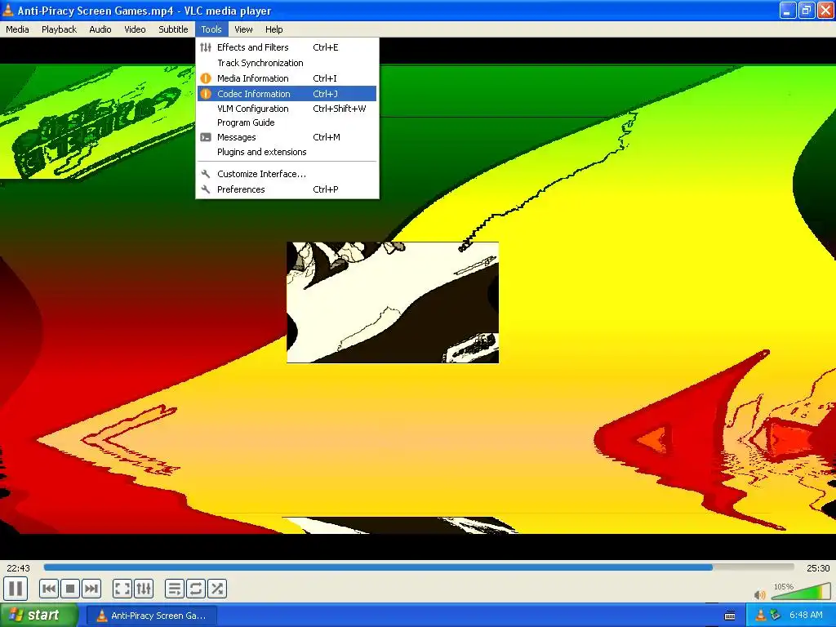Image resolution: width=836 pixels, height=627 pixels.
Task: Open Media Information dialog
Action: 287,78
